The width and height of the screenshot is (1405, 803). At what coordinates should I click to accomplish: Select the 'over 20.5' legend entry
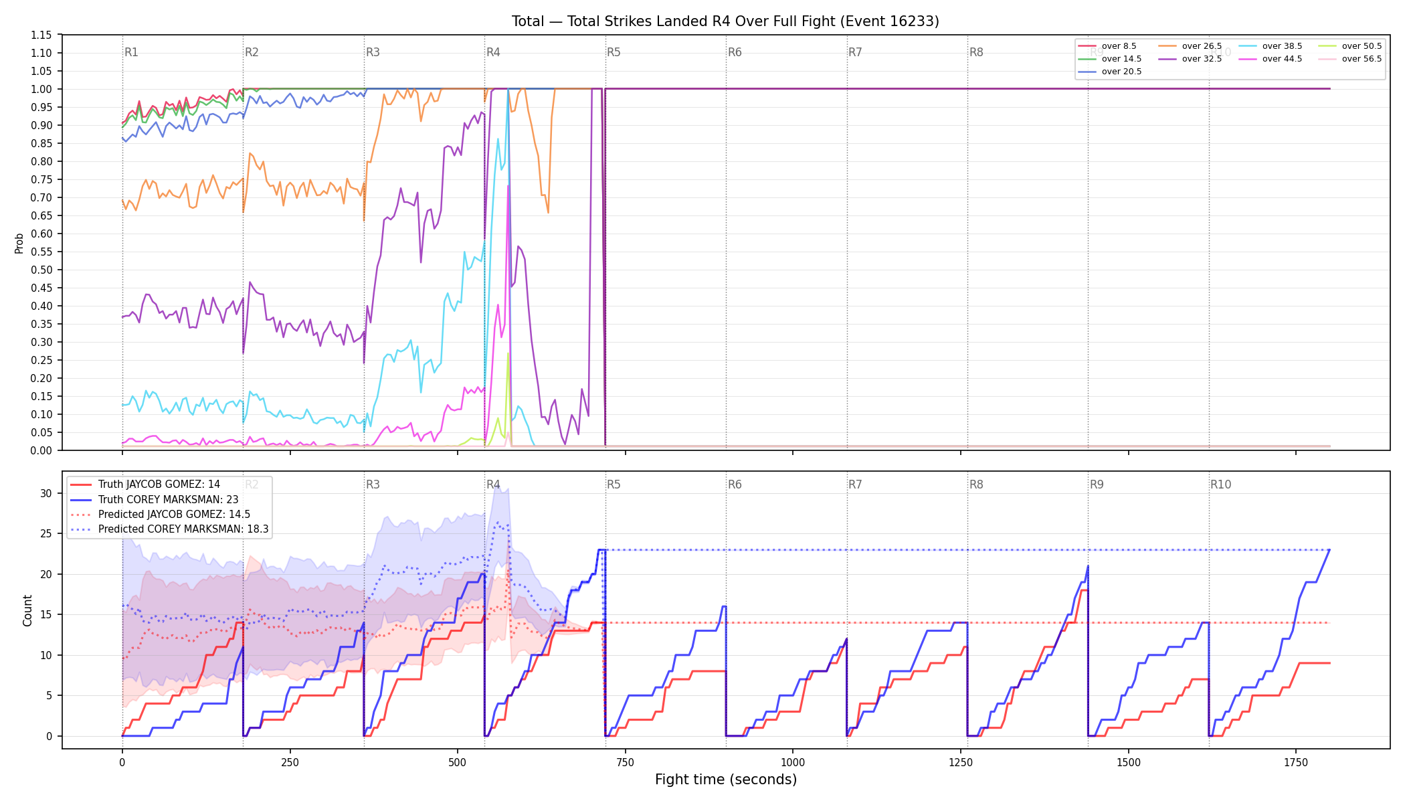(x=1109, y=72)
